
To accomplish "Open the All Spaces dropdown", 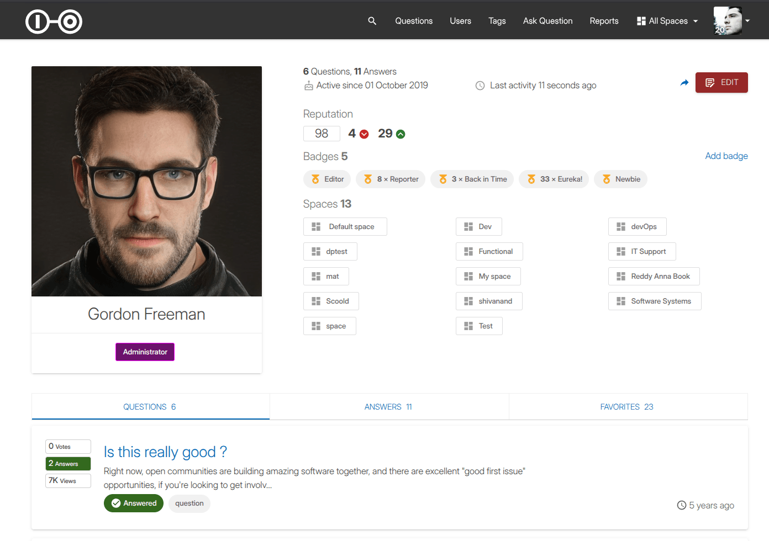I will pos(667,21).
